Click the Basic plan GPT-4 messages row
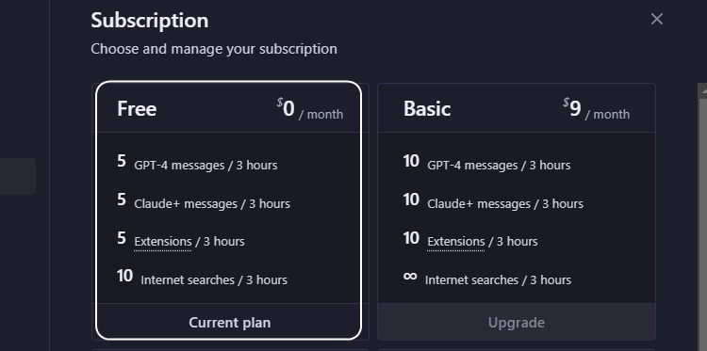This screenshot has width=707, height=351. coord(486,163)
